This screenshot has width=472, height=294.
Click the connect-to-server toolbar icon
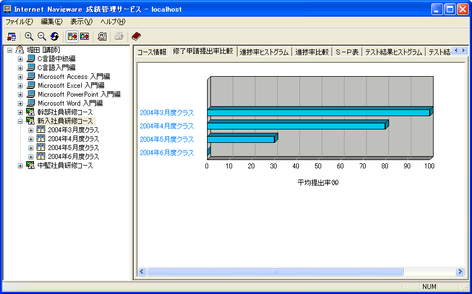[x=12, y=37]
